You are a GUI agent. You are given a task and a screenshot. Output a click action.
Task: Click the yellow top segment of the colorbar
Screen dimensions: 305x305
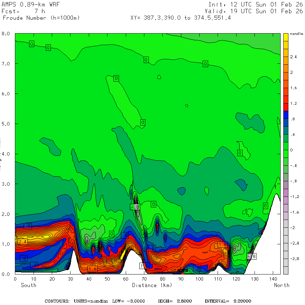[x=286, y=37]
